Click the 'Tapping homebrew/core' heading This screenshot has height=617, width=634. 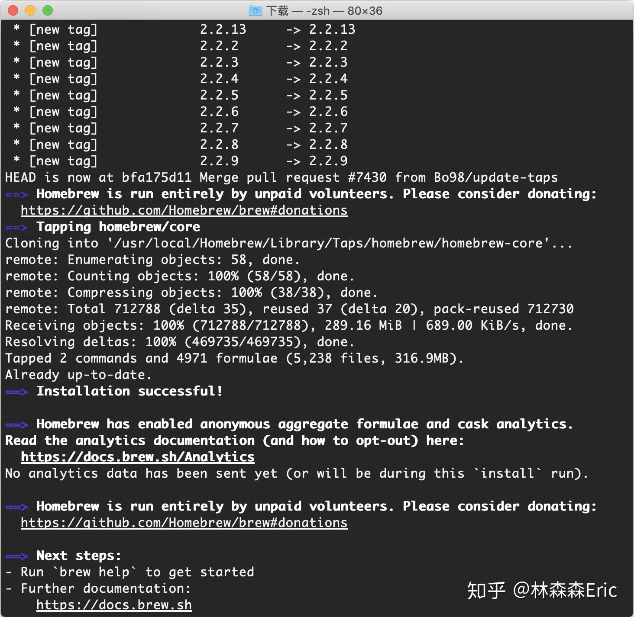tap(103, 227)
